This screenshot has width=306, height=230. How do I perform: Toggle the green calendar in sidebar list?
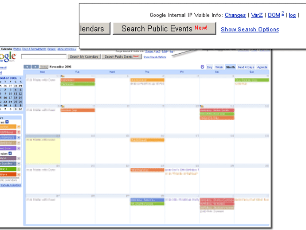click(8, 169)
